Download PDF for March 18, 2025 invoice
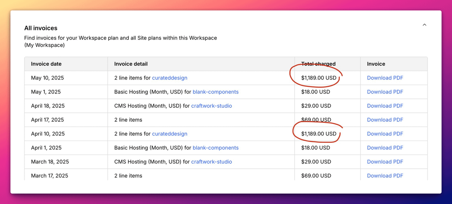The image size is (452, 204). (x=385, y=162)
